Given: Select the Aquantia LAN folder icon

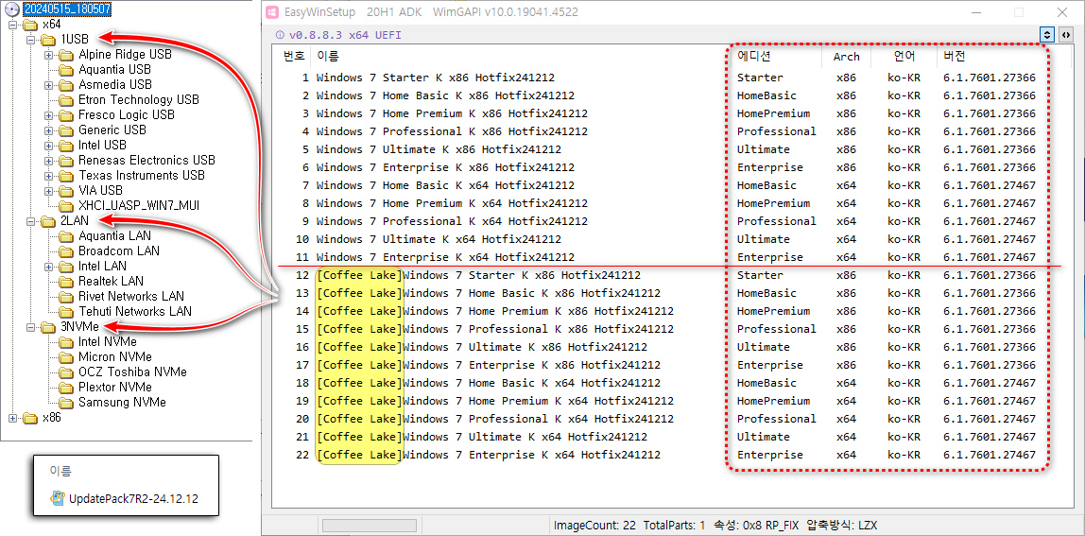Looking at the screenshot, I should point(66,237).
